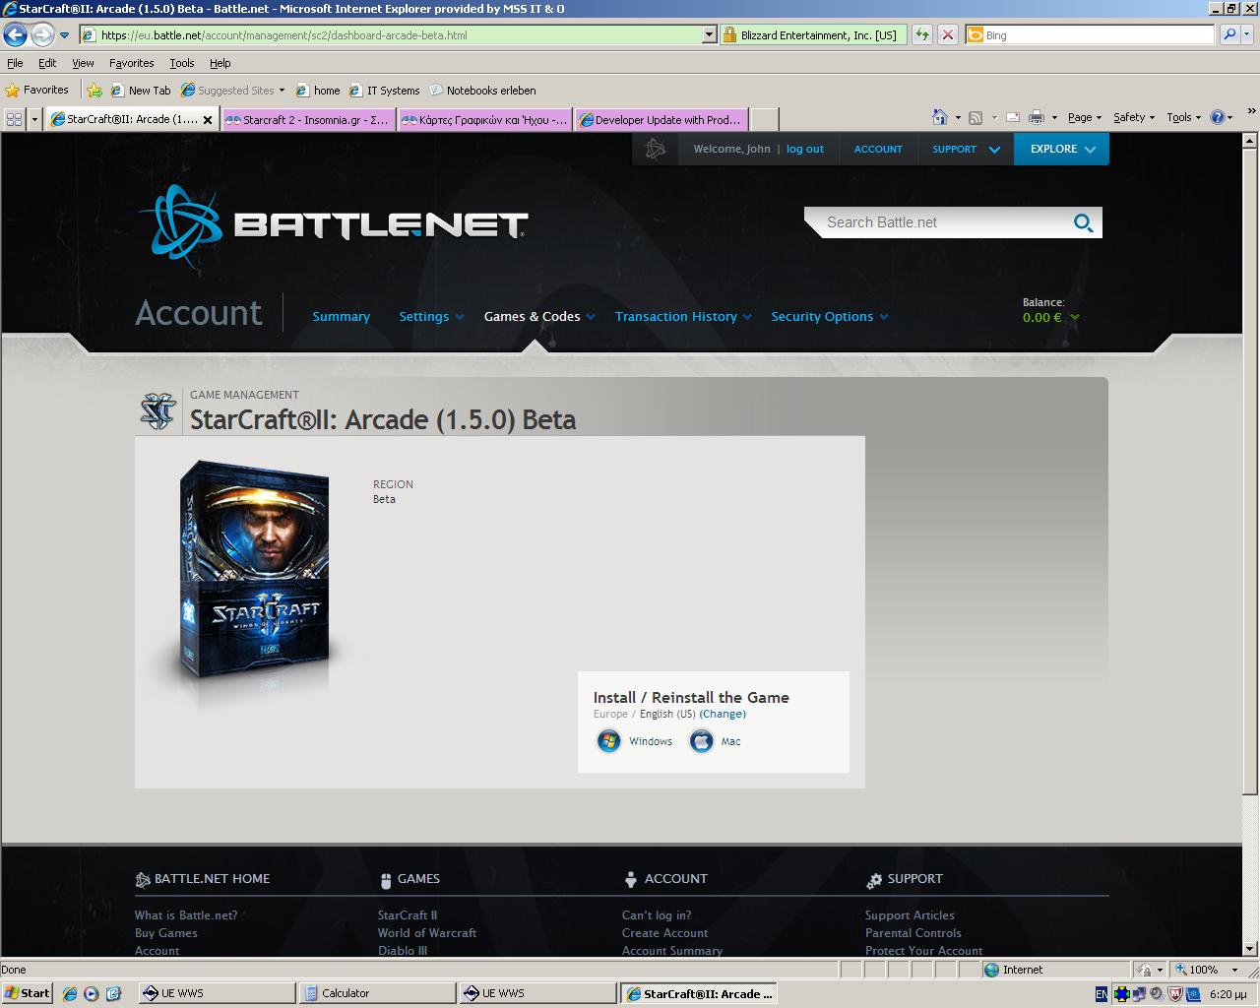Open the Summary account tab
1260x1008 pixels.
pos(341,317)
